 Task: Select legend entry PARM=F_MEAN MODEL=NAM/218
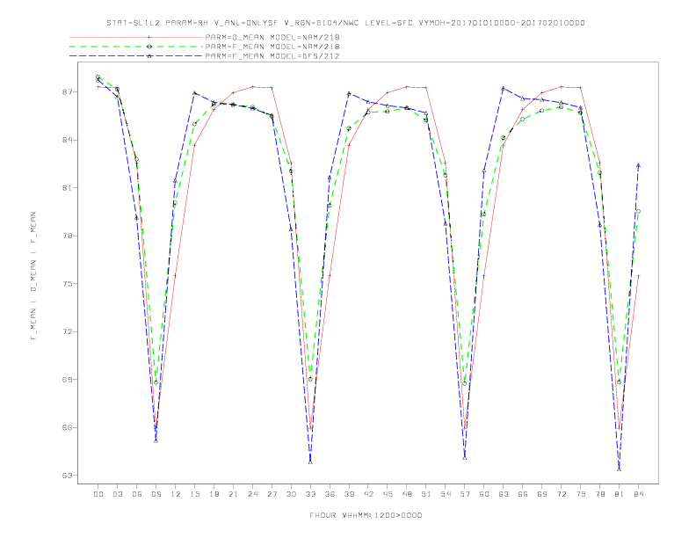[x=272, y=47]
